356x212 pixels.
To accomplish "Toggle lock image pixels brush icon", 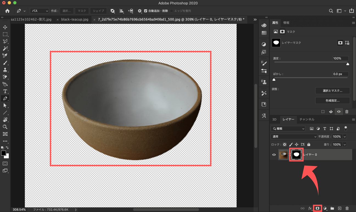I will (291, 144).
